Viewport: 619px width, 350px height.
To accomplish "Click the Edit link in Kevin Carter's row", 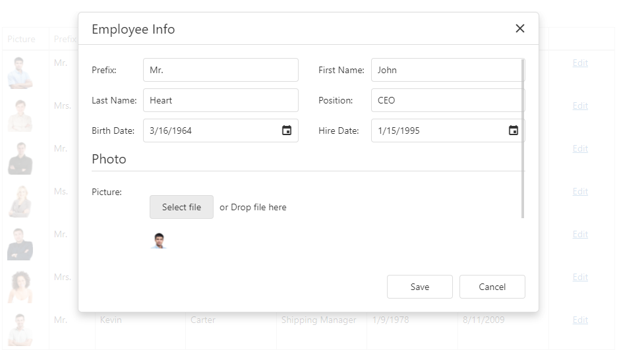I will (x=580, y=320).
